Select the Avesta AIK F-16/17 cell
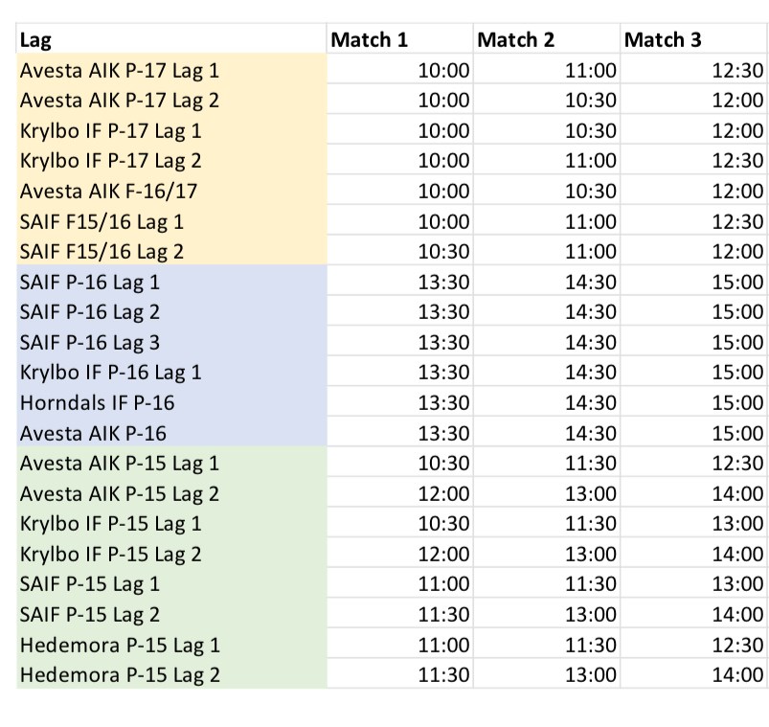This screenshot has width=769, height=727. click(172, 192)
